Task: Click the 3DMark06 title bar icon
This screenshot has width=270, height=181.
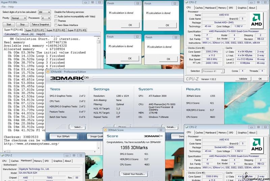Action: click(48, 72)
